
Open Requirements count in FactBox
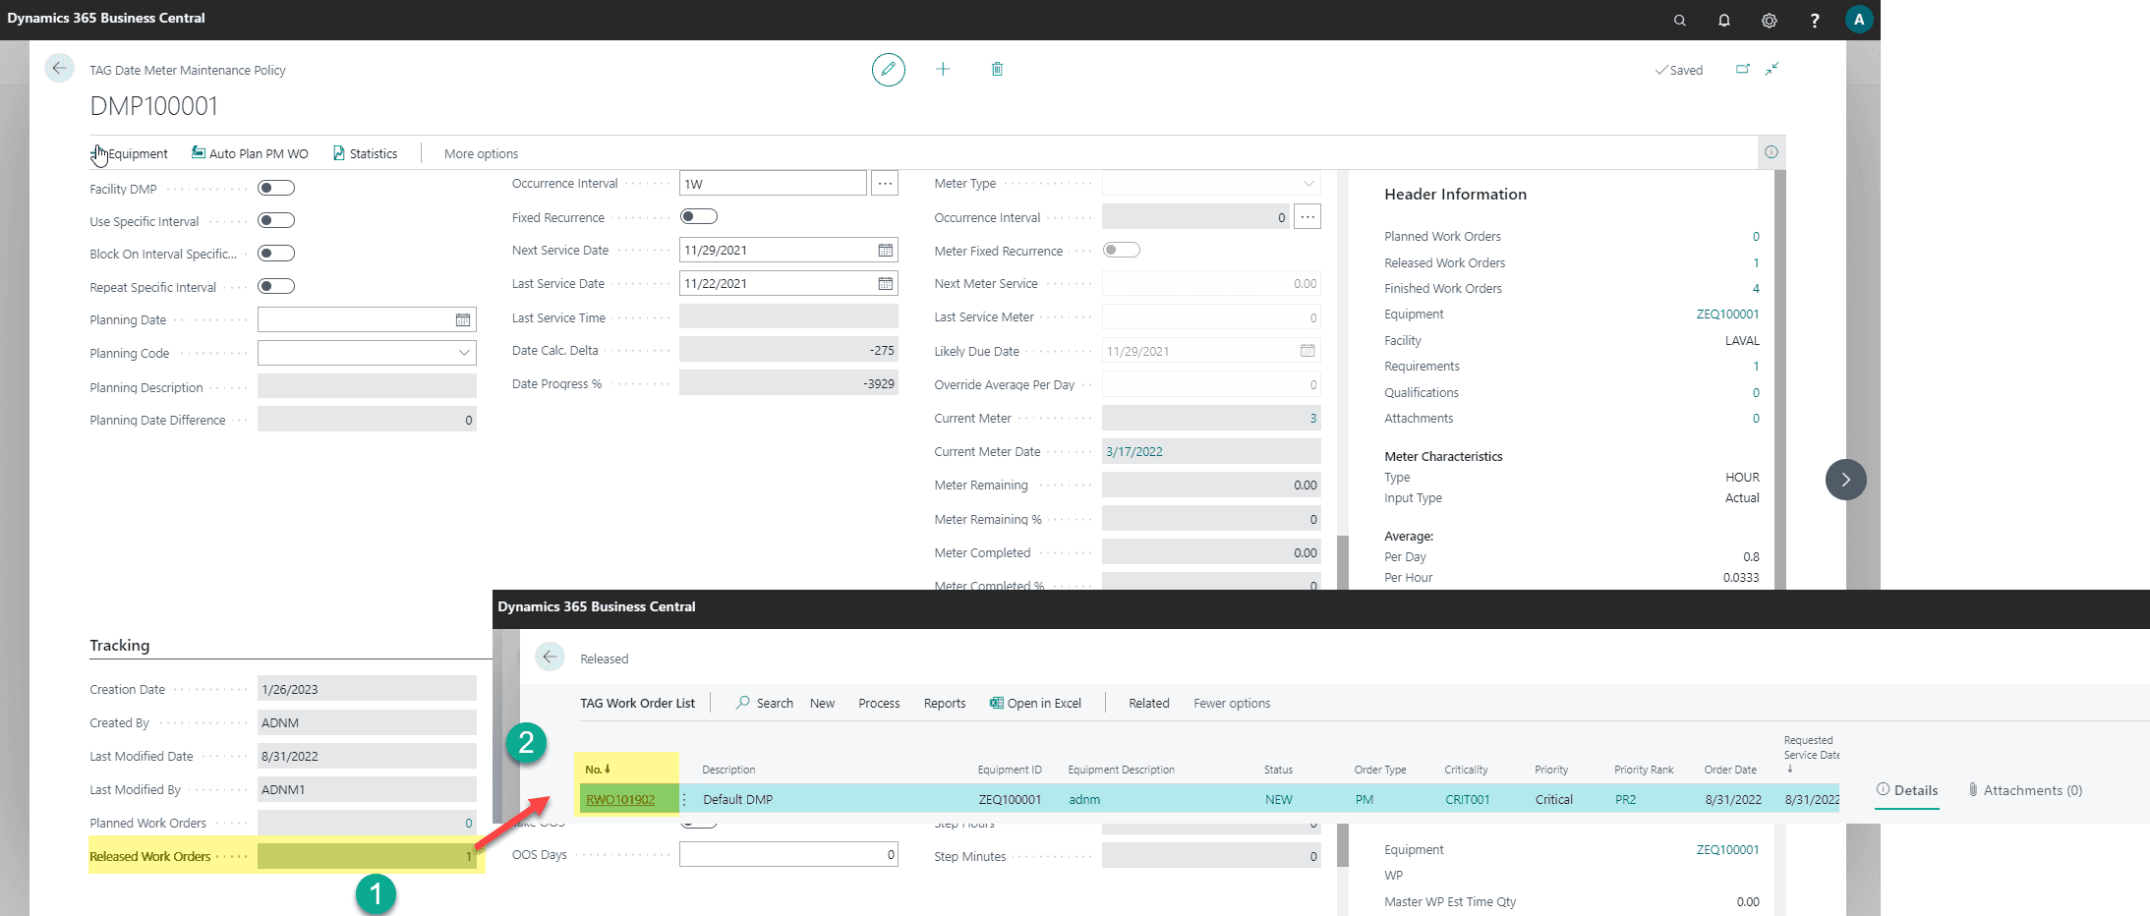coord(1756,367)
